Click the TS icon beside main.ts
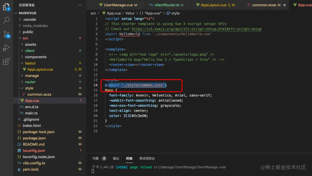 coord(21,113)
